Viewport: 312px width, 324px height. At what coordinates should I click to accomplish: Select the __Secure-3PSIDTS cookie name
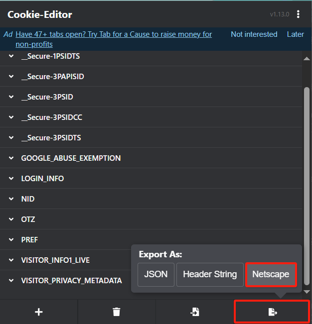51,138
